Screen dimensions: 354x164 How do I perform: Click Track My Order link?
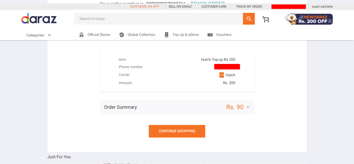(x=249, y=7)
